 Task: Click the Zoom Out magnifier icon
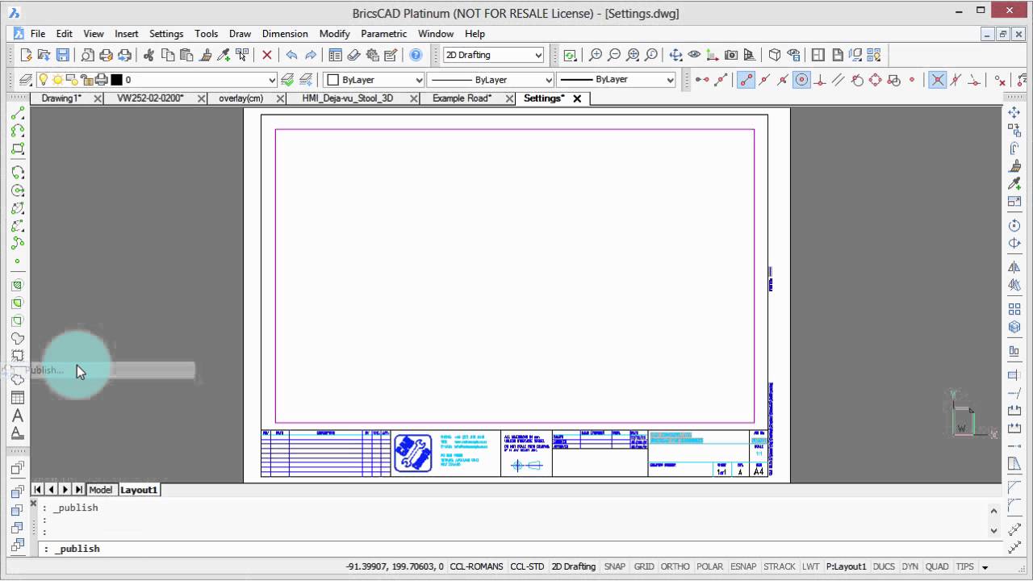614,55
